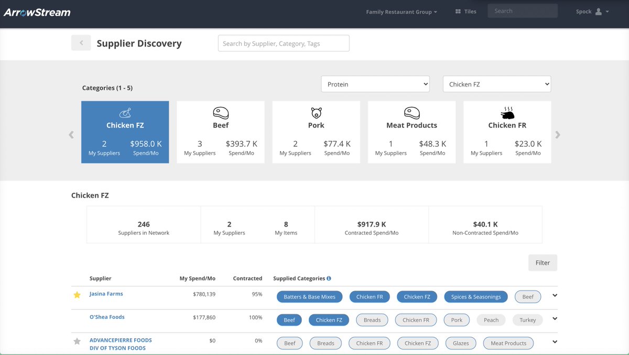Focus Search by Supplier, Category, Tags field

(284, 44)
